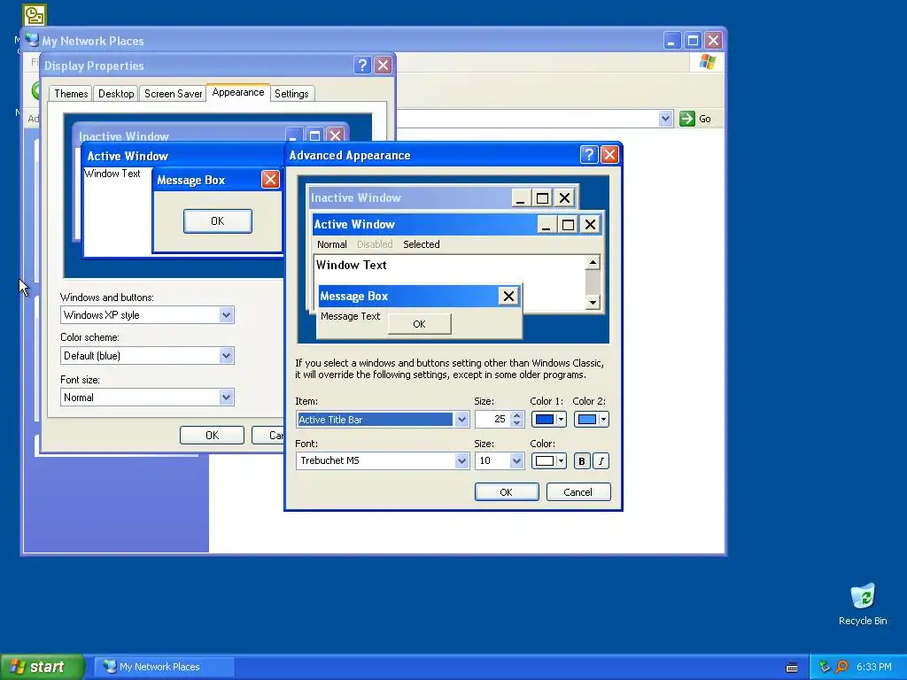Click OK in Display Properties

tap(212, 435)
